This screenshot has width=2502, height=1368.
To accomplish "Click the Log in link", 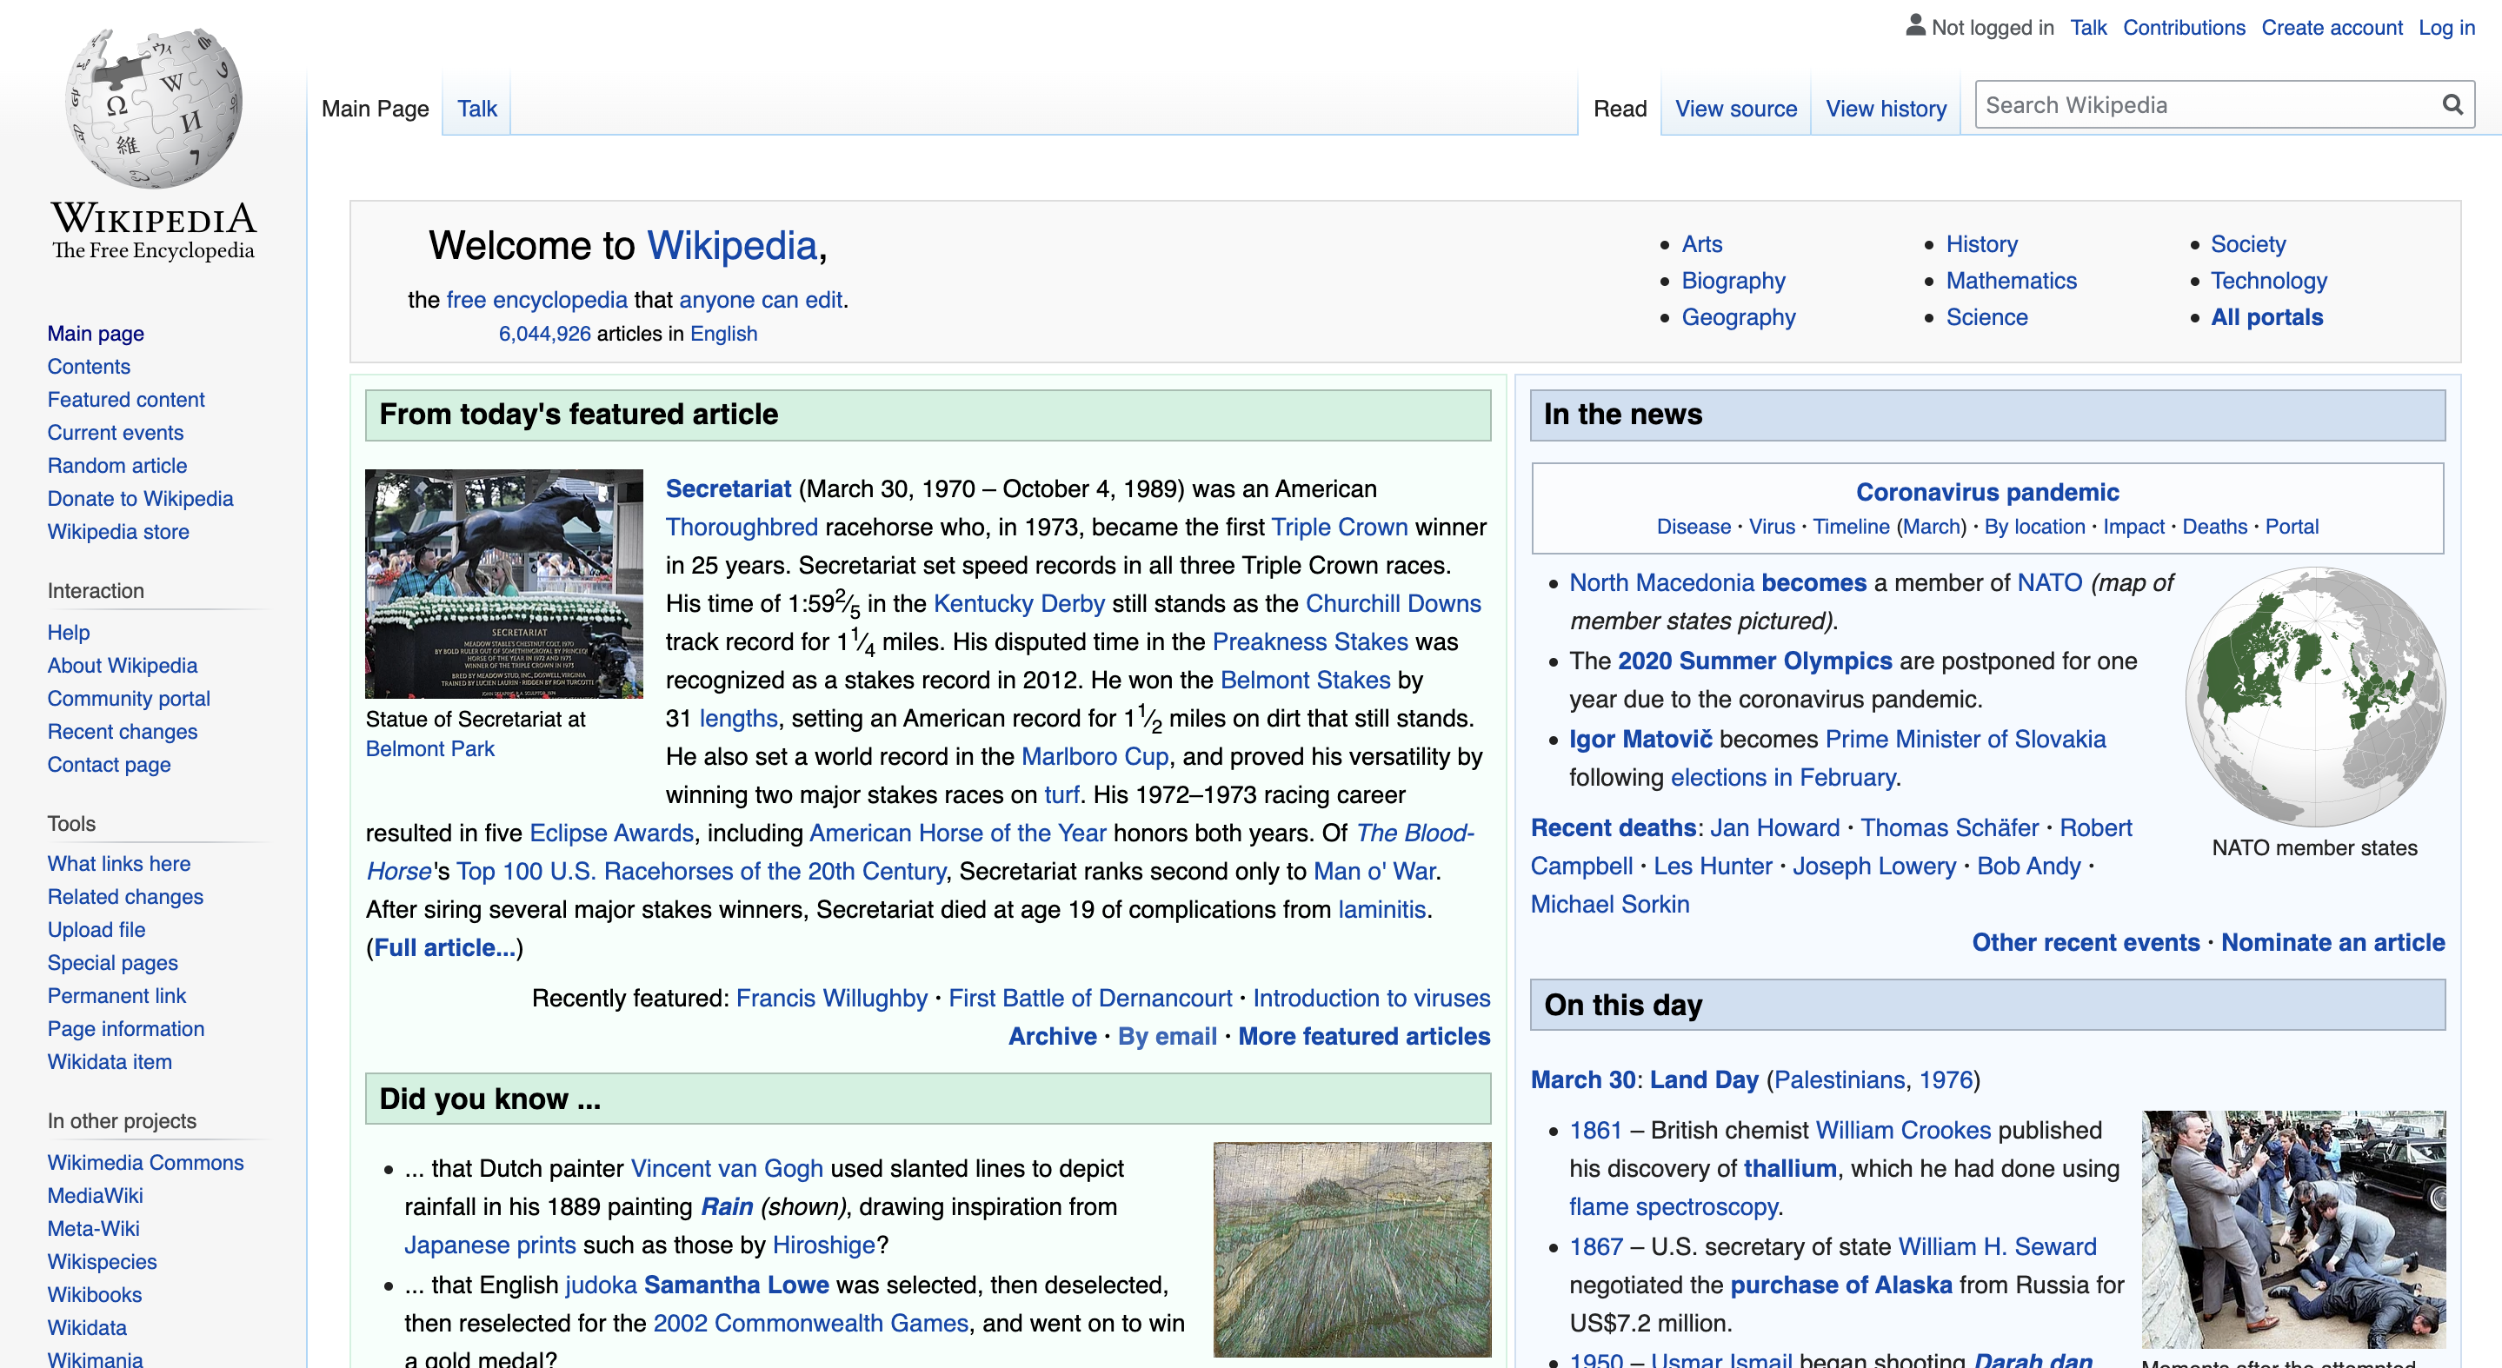I will point(2445,27).
